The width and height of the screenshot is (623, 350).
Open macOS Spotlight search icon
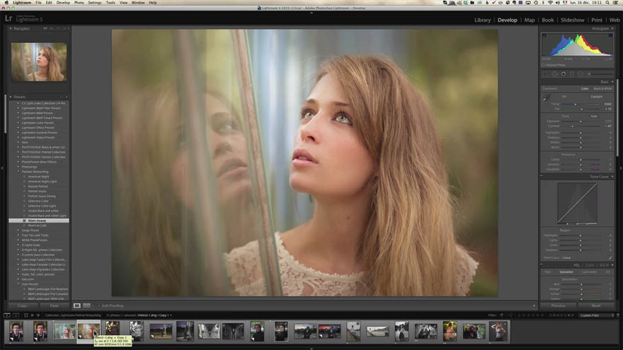click(608, 2)
